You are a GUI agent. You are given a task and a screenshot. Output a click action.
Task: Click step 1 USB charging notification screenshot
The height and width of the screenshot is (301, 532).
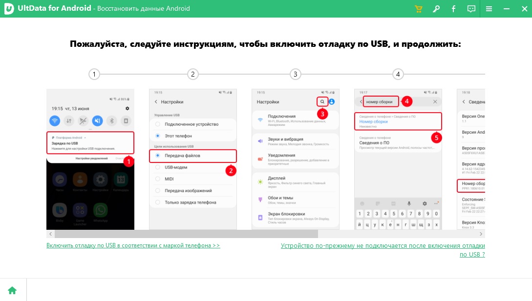(90, 160)
